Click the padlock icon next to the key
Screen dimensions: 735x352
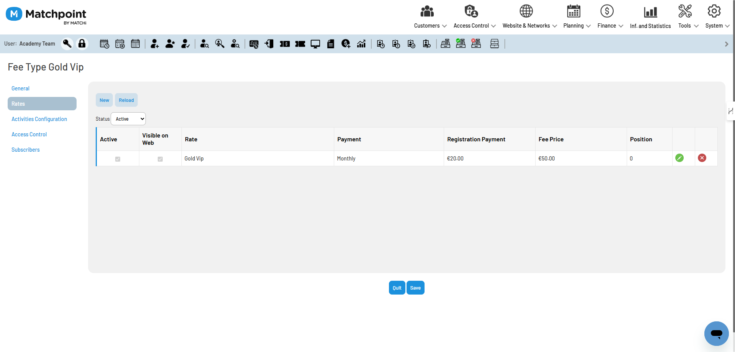(x=82, y=44)
